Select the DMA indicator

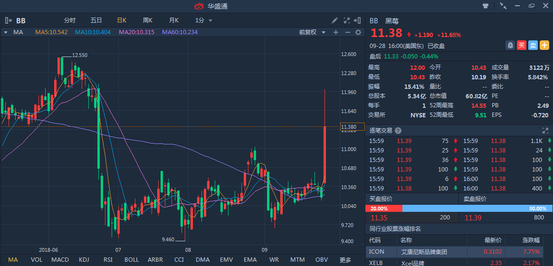(x=203, y=260)
